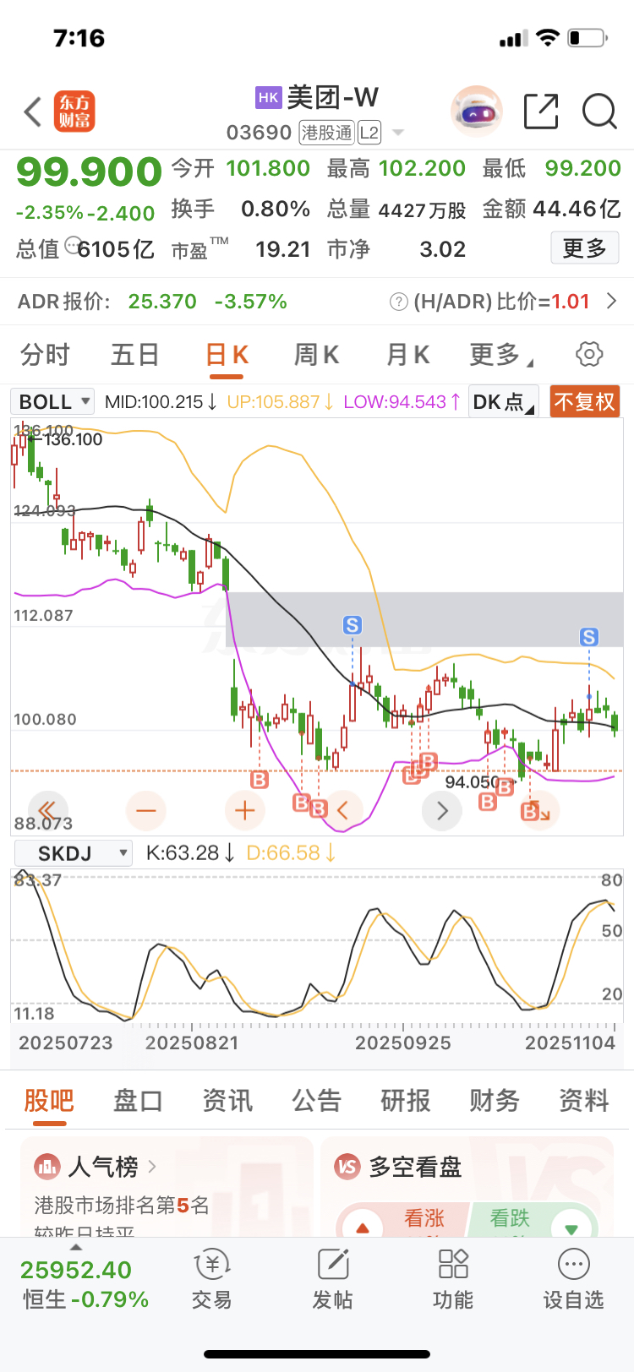Open the 资讯 news tab
This screenshot has height=1372, width=634.
tap(227, 1101)
